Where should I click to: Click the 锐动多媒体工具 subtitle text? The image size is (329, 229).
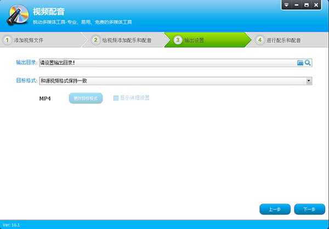82,22
